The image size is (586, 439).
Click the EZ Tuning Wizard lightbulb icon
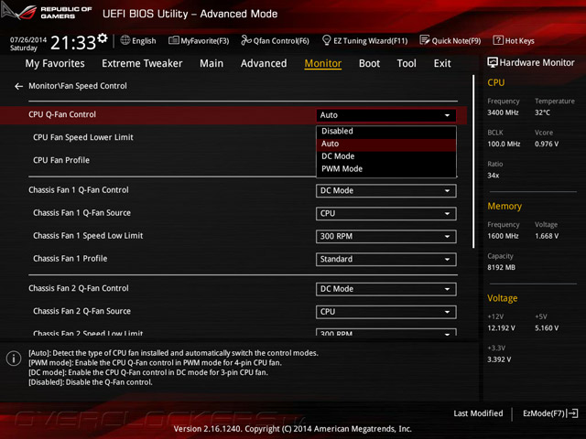[x=326, y=40]
